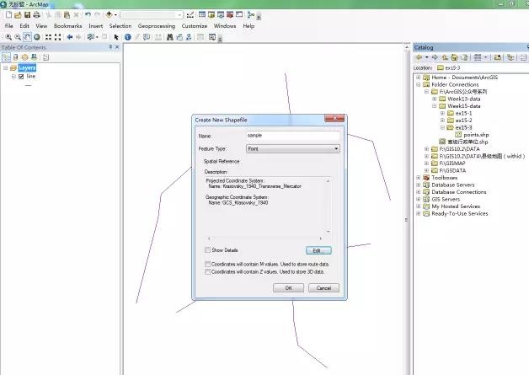Open the Table Of Contents window icon
The image size is (529, 375).
pyautogui.click(x=202, y=14)
